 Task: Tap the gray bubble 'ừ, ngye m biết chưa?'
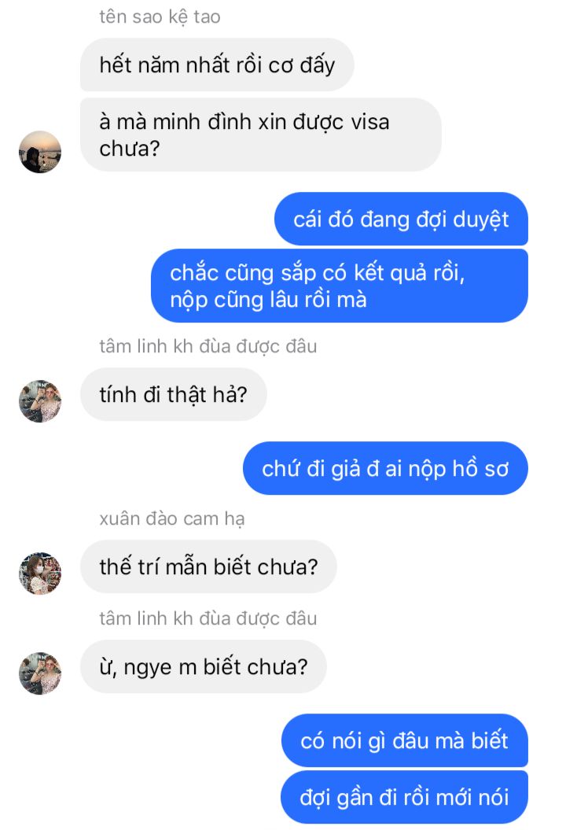[203, 666]
